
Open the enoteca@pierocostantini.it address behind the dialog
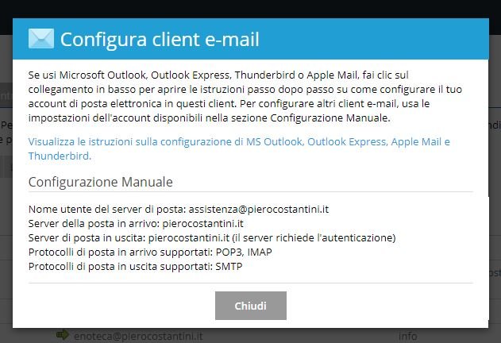pos(138,336)
